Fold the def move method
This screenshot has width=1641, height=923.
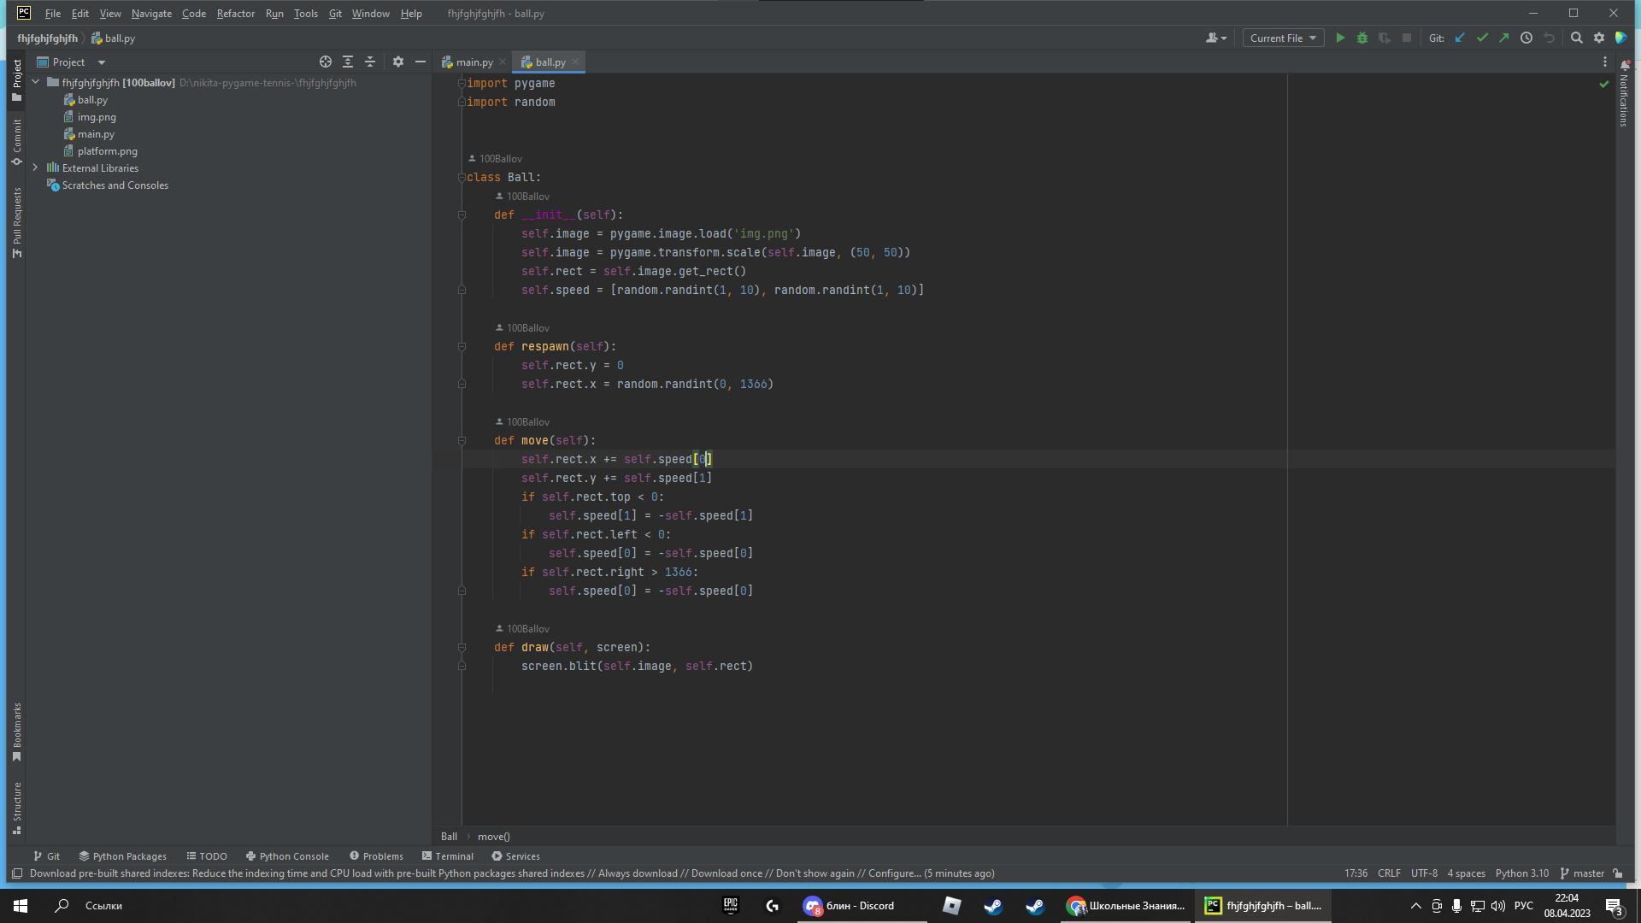462,440
